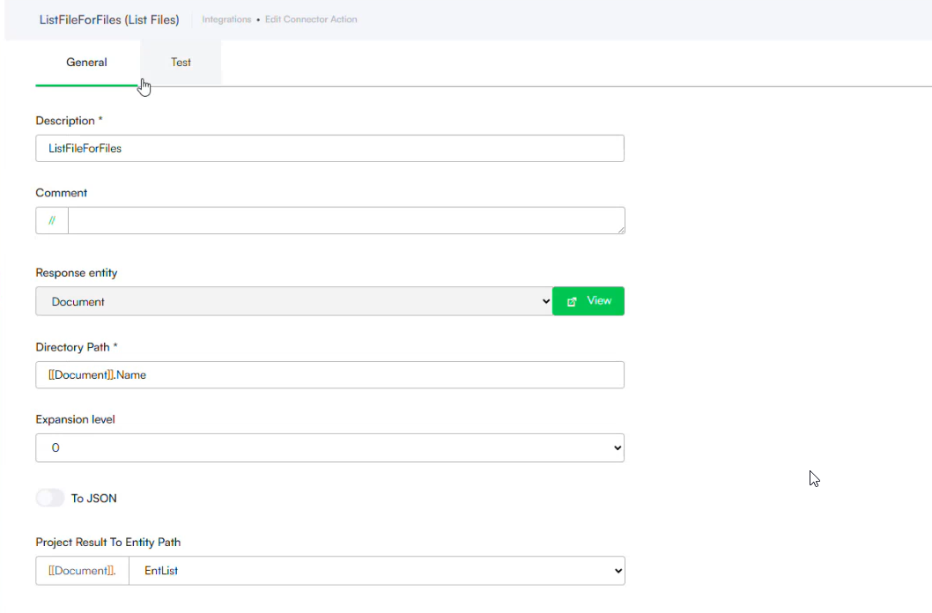The height and width of the screenshot is (613, 932).
Task: Open the EntList entity path dropdown
Action: coord(377,571)
